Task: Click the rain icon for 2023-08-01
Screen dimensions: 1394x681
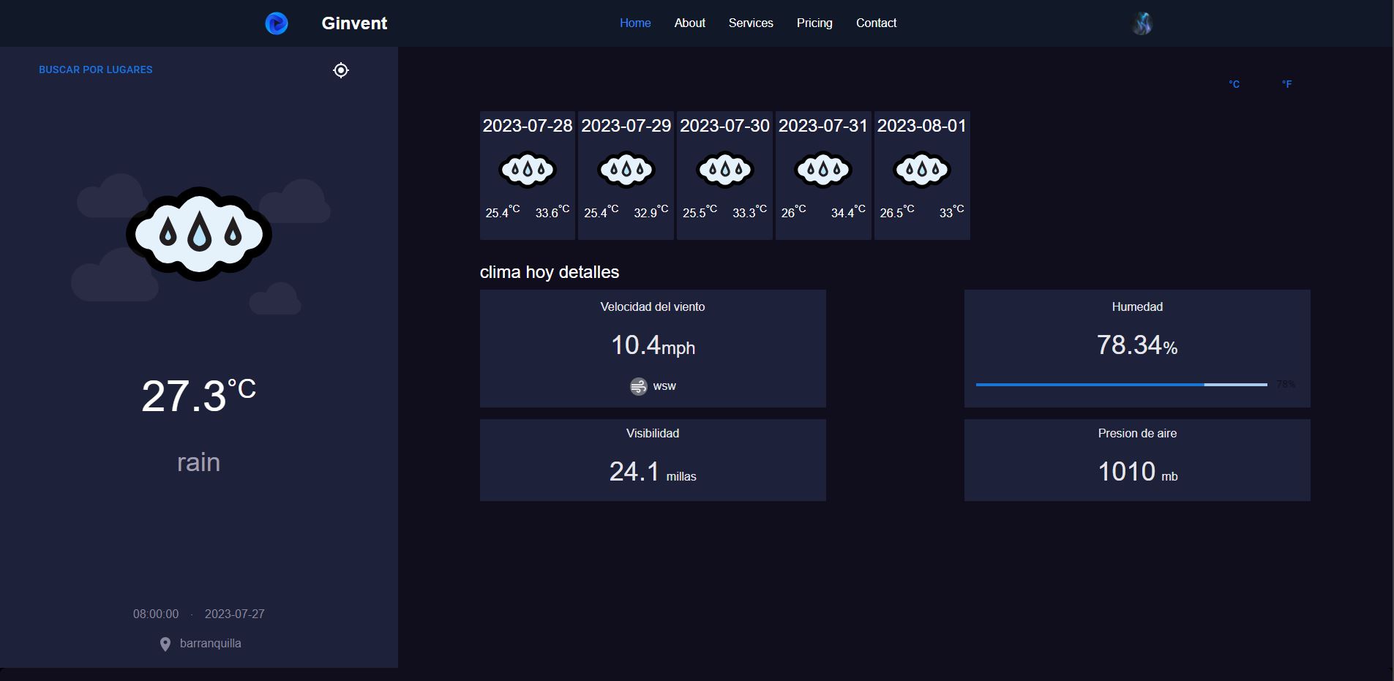Action: click(x=922, y=170)
